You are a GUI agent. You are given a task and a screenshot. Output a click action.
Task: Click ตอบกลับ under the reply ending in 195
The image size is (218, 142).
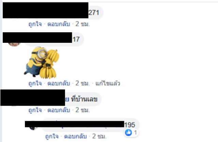(75, 137)
